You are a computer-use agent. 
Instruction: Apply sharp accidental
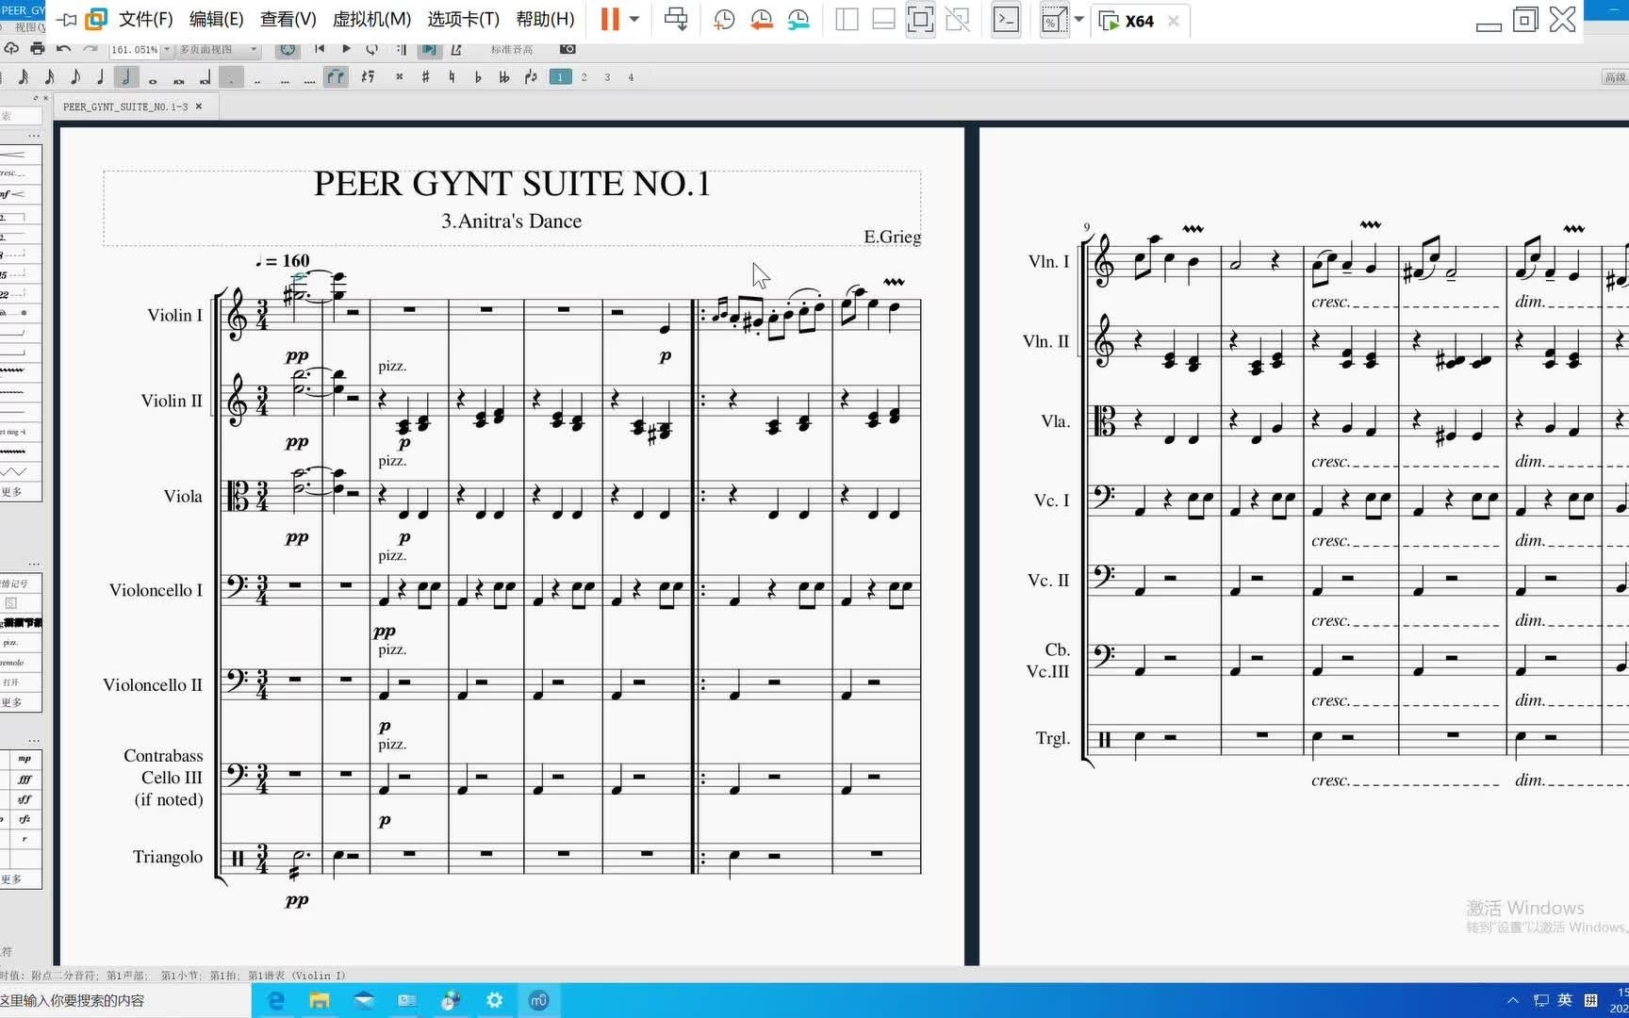pyautogui.click(x=425, y=77)
